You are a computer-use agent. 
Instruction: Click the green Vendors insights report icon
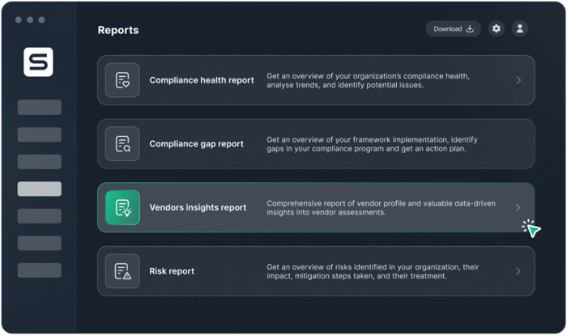pos(122,207)
